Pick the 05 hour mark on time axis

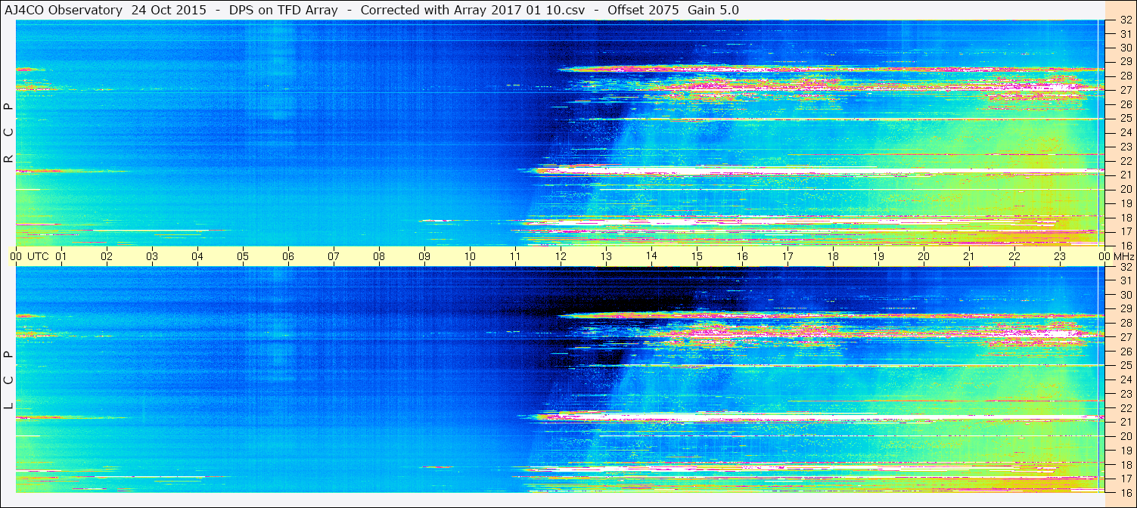tap(243, 256)
